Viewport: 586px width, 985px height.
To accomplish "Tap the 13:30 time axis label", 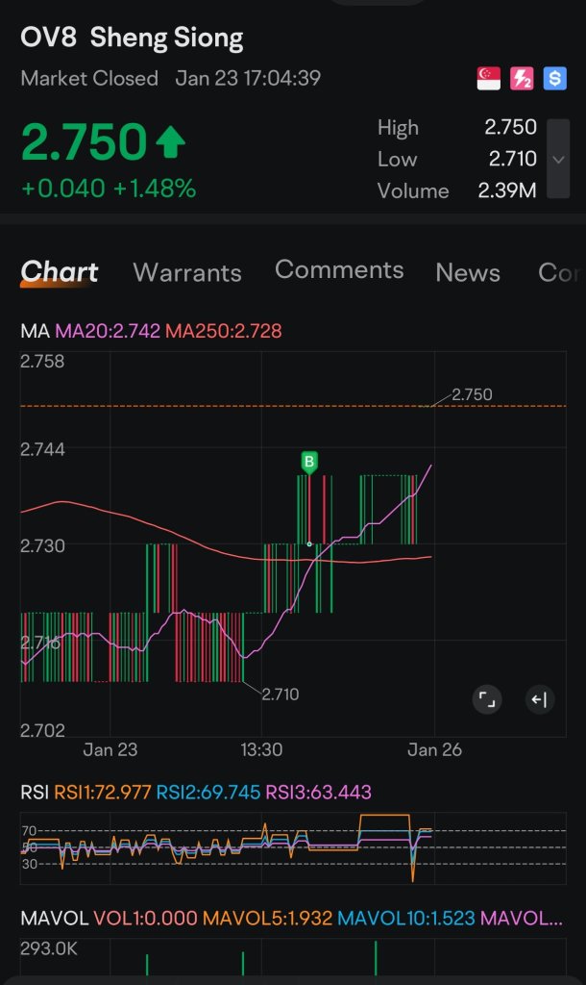I will [261, 749].
